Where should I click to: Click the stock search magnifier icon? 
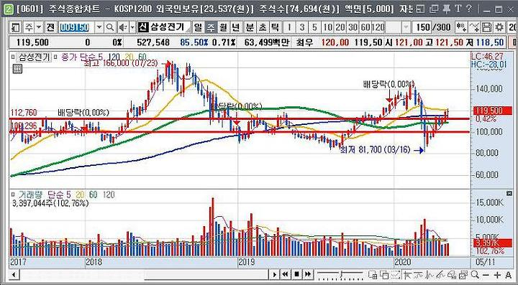coord(111,27)
